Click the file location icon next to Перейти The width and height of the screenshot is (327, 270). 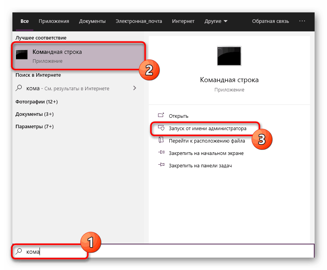pos(161,140)
